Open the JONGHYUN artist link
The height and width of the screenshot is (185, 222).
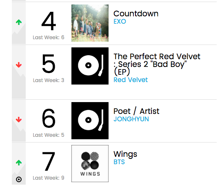[131, 119]
